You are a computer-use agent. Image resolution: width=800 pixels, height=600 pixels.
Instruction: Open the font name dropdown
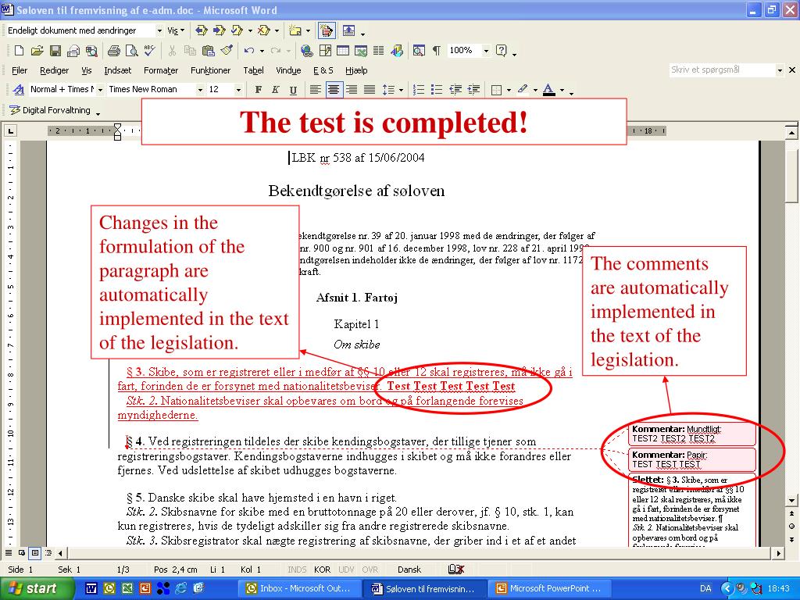tap(200, 90)
